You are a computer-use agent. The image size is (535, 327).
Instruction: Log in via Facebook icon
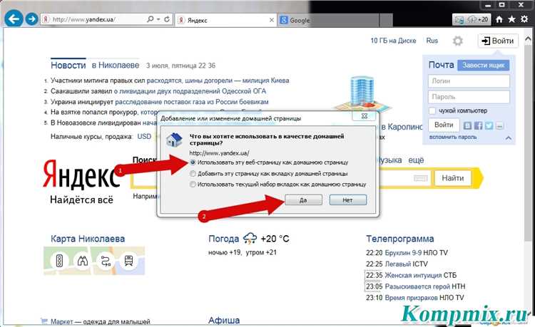point(479,125)
